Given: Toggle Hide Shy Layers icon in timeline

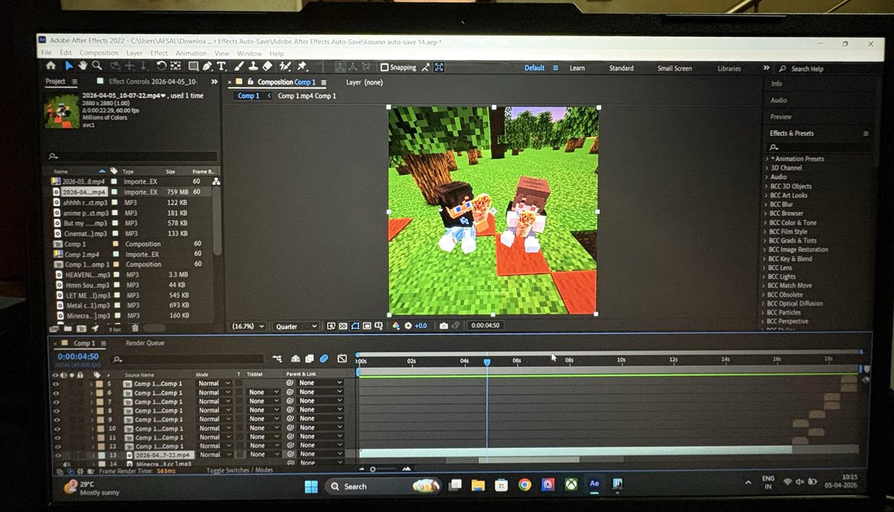Looking at the screenshot, I should [296, 359].
